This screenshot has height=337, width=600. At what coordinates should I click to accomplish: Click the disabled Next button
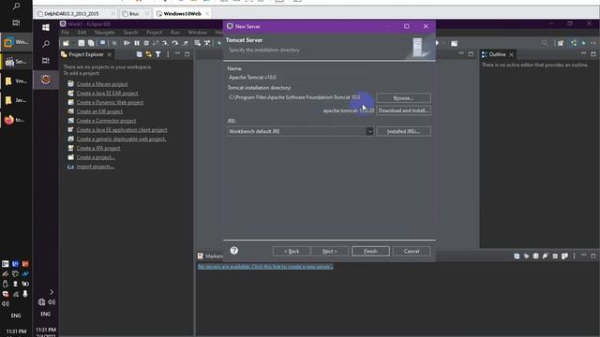point(329,251)
